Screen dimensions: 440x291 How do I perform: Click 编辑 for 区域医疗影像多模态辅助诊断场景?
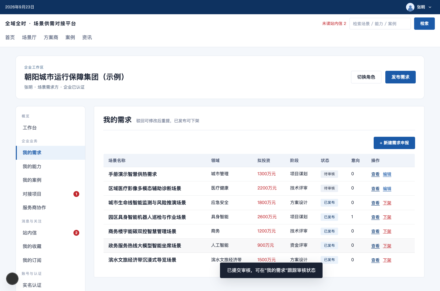tap(387, 189)
